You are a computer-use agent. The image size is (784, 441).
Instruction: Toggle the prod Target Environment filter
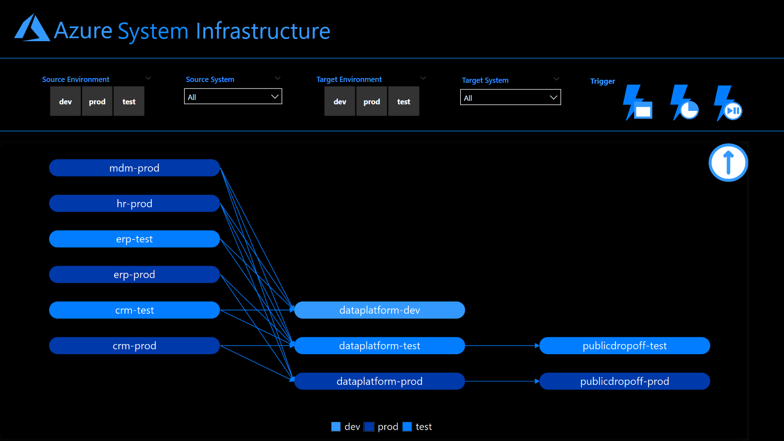[371, 101]
